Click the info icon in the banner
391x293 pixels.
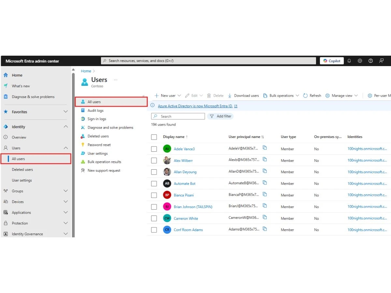click(152, 105)
